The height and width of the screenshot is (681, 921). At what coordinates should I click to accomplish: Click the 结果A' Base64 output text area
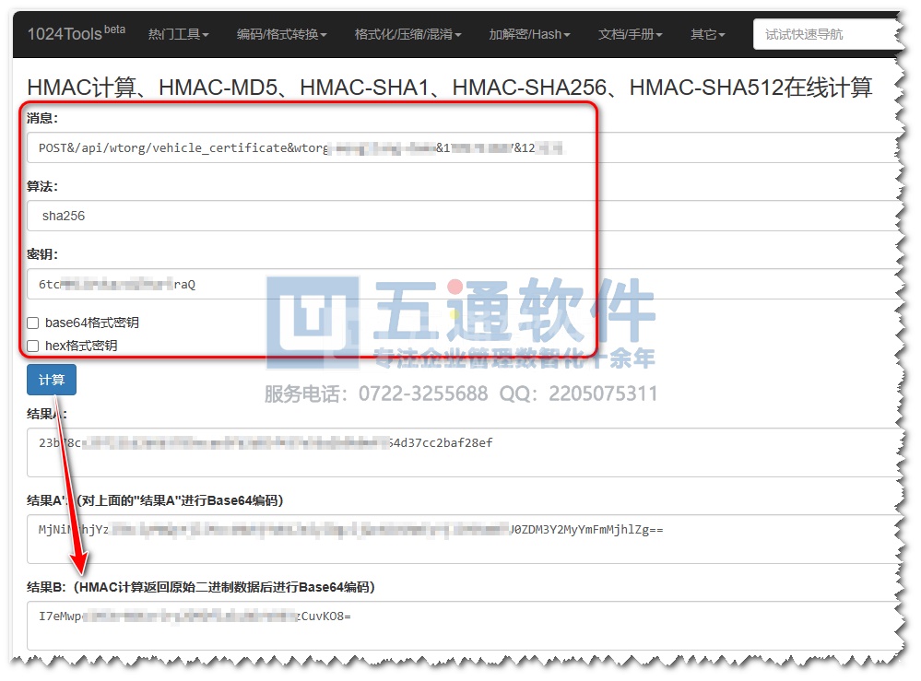tap(464, 539)
